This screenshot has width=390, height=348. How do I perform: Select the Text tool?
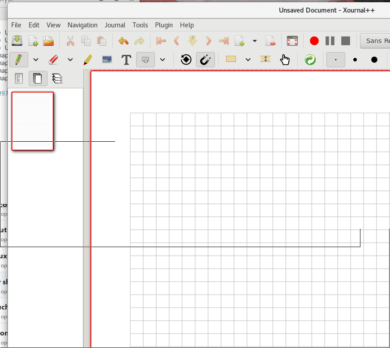(x=126, y=59)
